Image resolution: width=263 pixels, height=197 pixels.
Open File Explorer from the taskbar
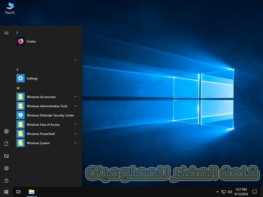point(32,192)
